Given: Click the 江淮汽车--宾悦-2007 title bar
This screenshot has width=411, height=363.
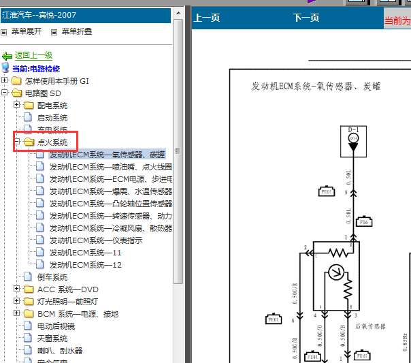Looking at the screenshot, I should point(86,16).
